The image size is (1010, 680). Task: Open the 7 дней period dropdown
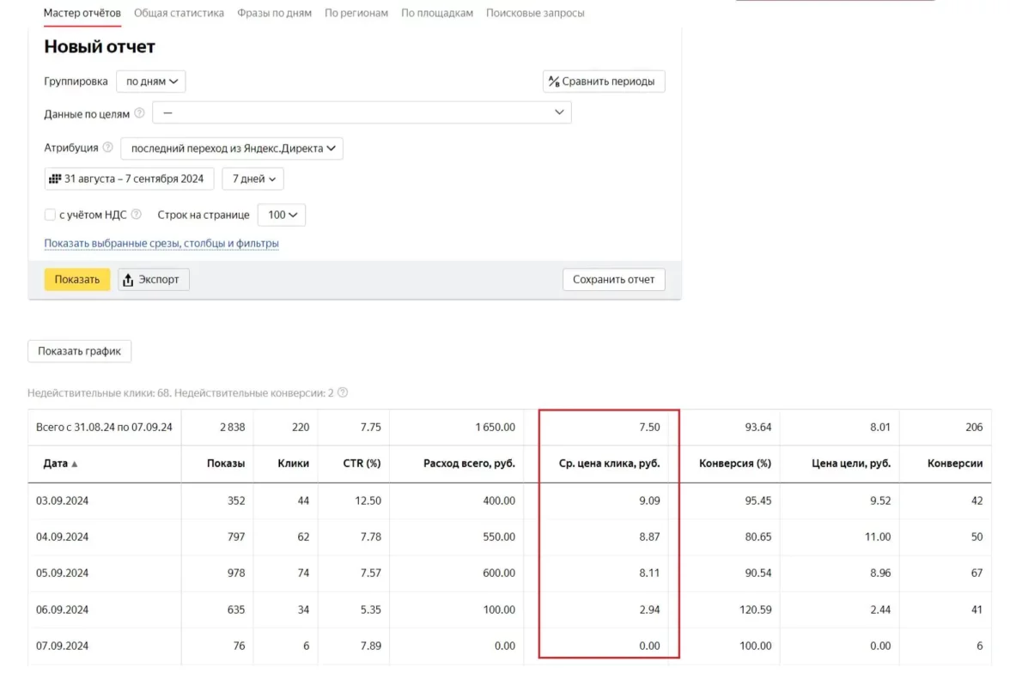(x=252, y=179)
